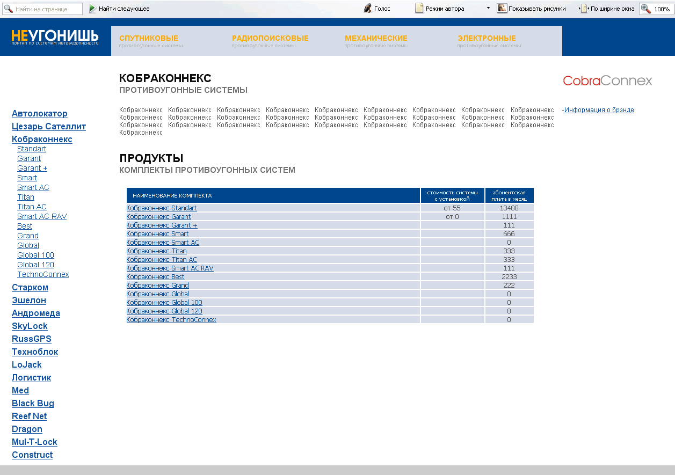
Task: Click the find-on-page search field
Action: (43, 9)
